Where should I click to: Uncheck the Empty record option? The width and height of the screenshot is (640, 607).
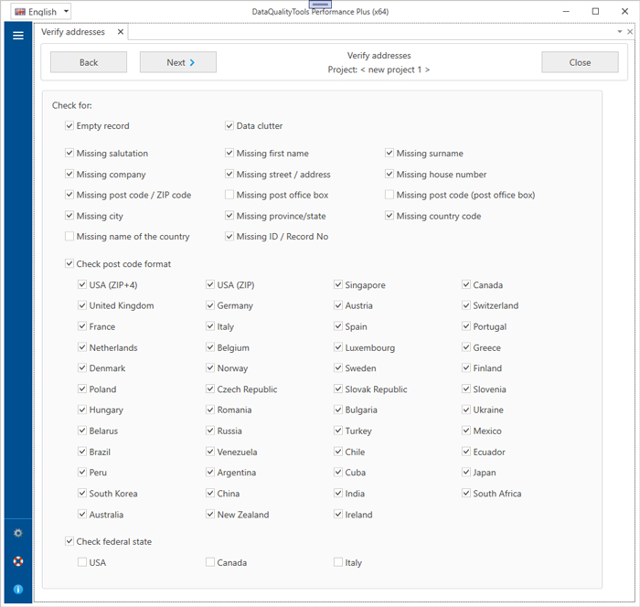(69, 126)
